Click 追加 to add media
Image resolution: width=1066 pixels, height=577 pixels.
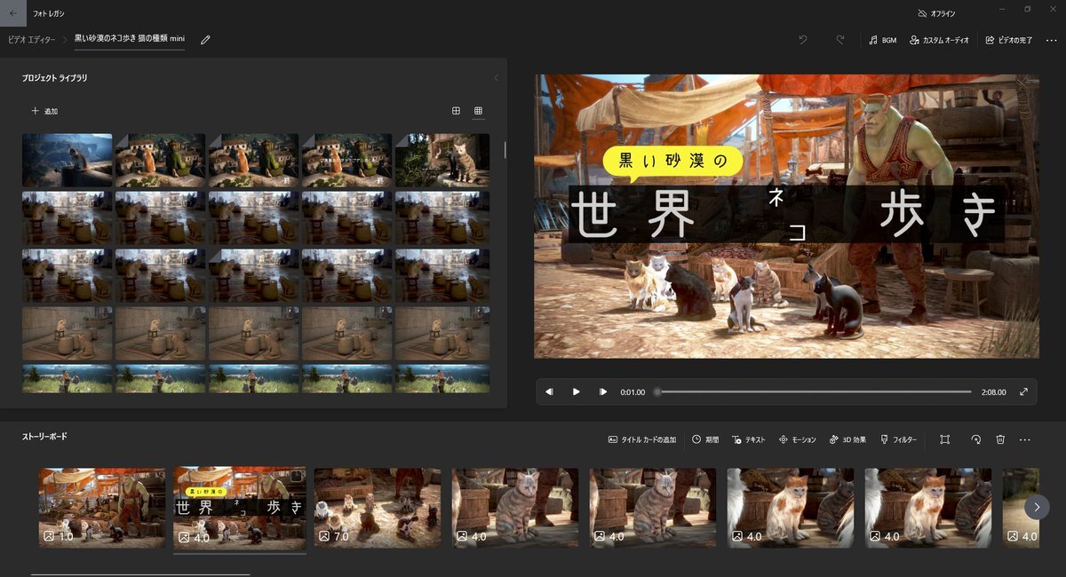coord(44,111)
